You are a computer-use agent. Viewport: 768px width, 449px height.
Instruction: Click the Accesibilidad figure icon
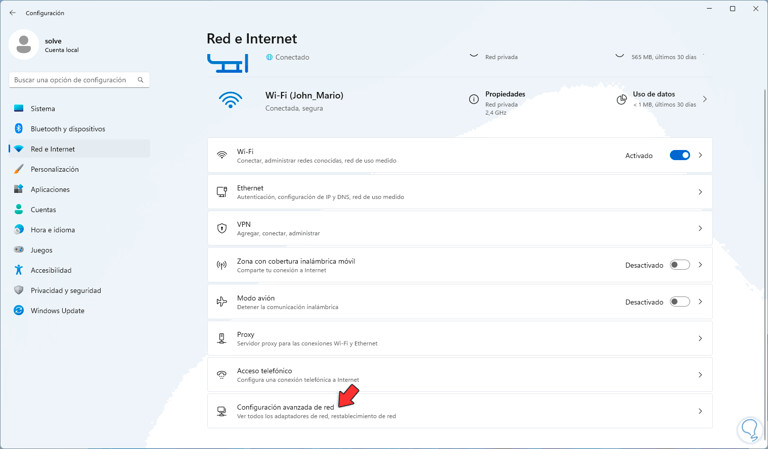pyautogui.click(x=19, y=270)
